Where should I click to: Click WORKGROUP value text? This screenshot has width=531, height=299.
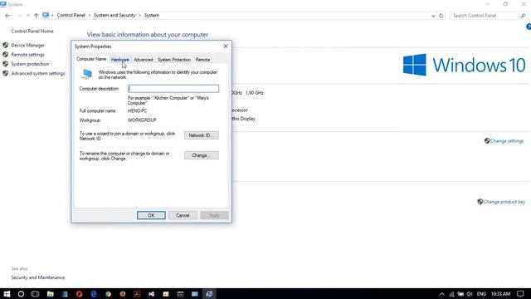tap(142, 120)
